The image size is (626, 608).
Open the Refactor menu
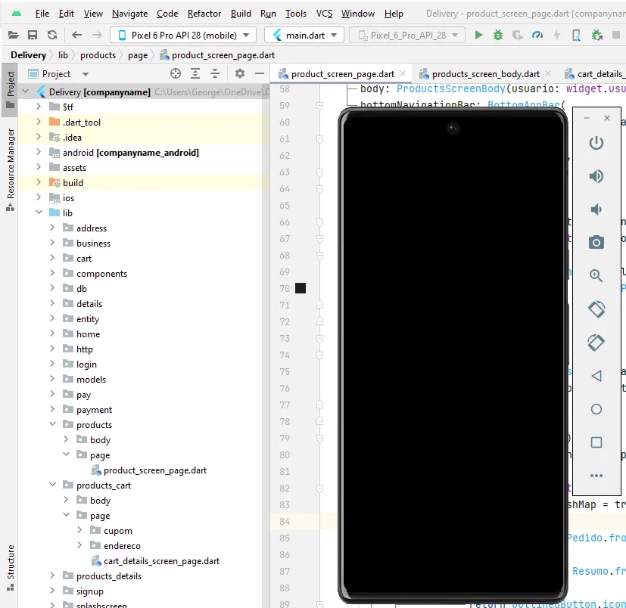pos(204,14)
